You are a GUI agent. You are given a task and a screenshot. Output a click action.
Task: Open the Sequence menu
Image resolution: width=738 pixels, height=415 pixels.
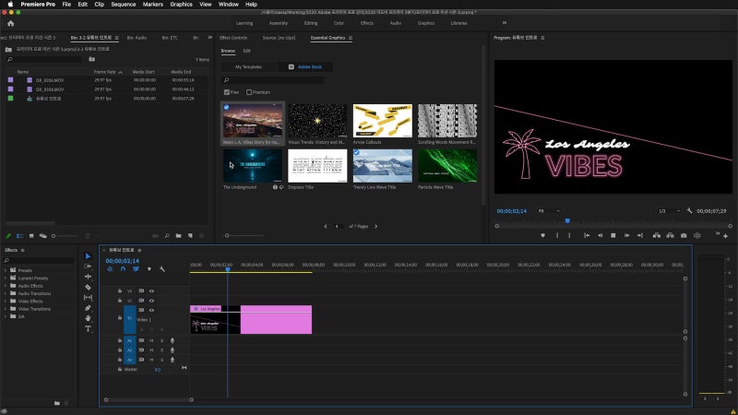click(x=124, y=5)
